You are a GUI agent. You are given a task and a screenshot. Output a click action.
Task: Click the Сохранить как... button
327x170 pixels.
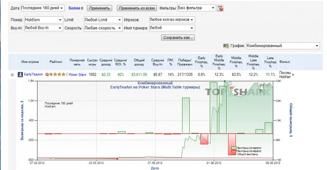(x=178, y=38)
